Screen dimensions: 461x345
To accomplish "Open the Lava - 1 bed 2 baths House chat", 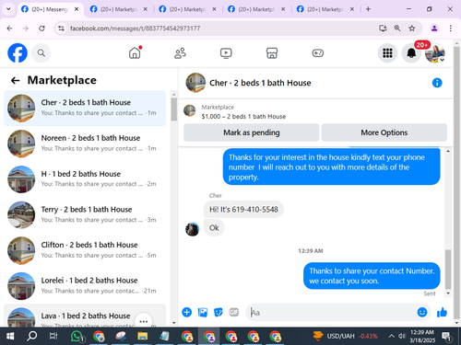I will (85, 316).
